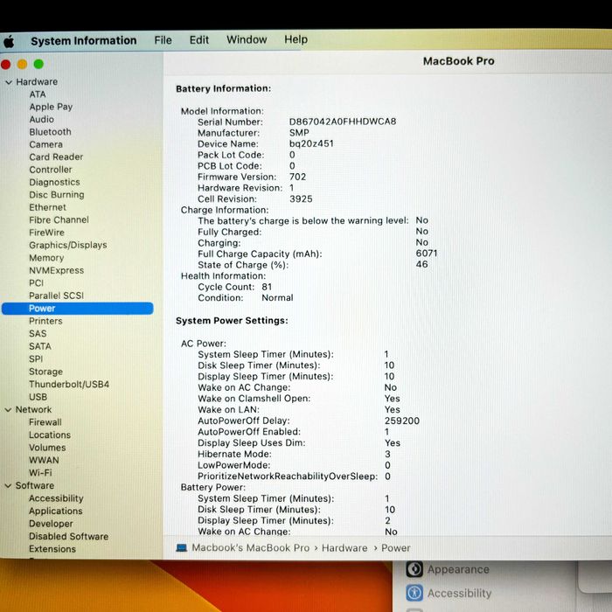Select WWAN under Network
The image size is (612, 612).
point(44,460)
